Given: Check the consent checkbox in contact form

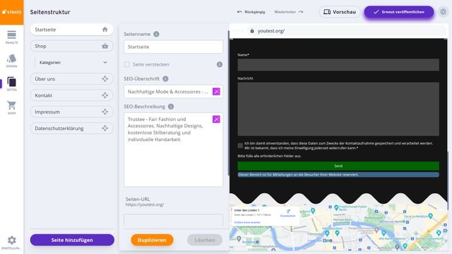Looking at the screenshot, I should tap(240, 146).
